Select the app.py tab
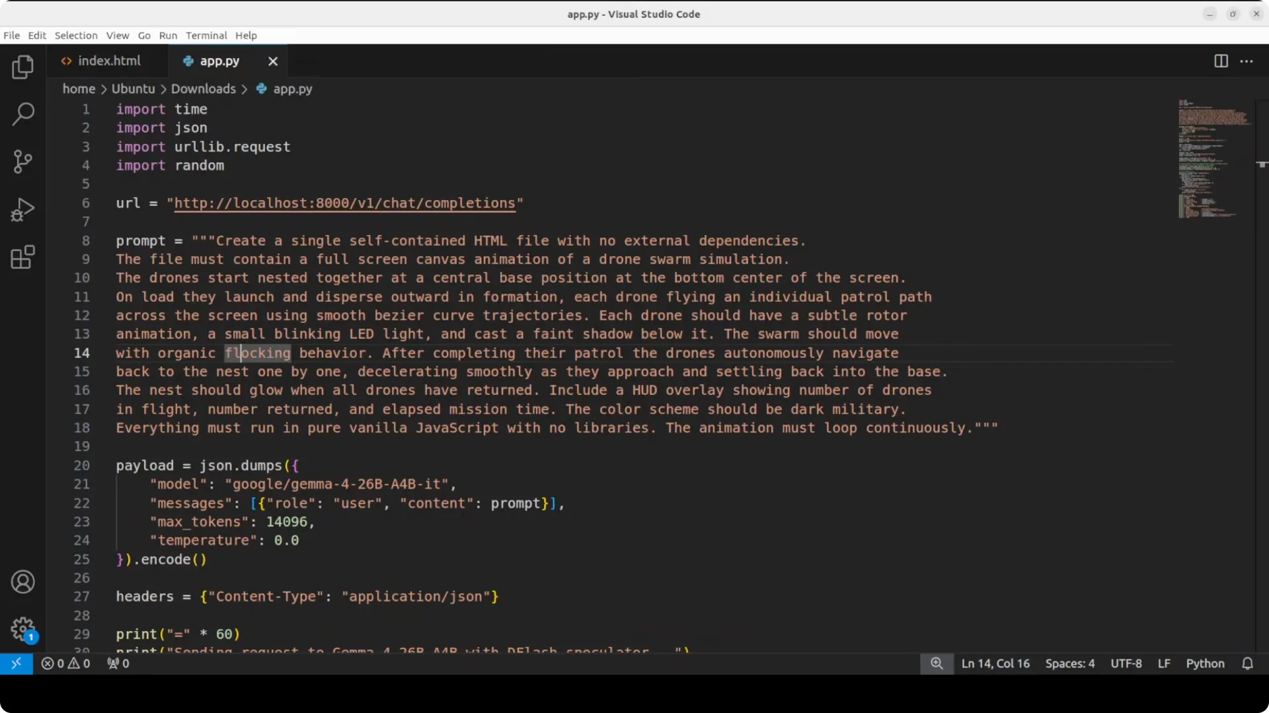 coord(228,61)
